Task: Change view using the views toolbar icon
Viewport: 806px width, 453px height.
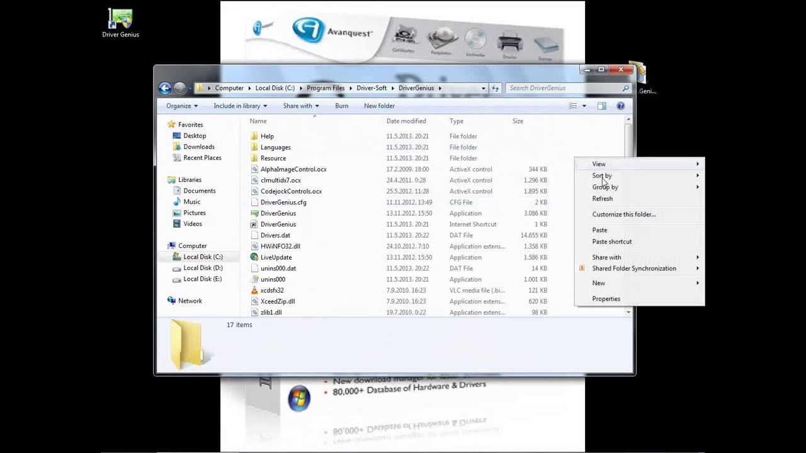Action: tap(572, 106)
